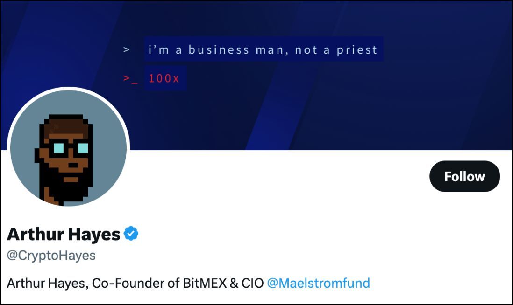Click the red '>_' prompt symbol
The height and width of the screenshot is (305, 513).
(x=130, y=78)
